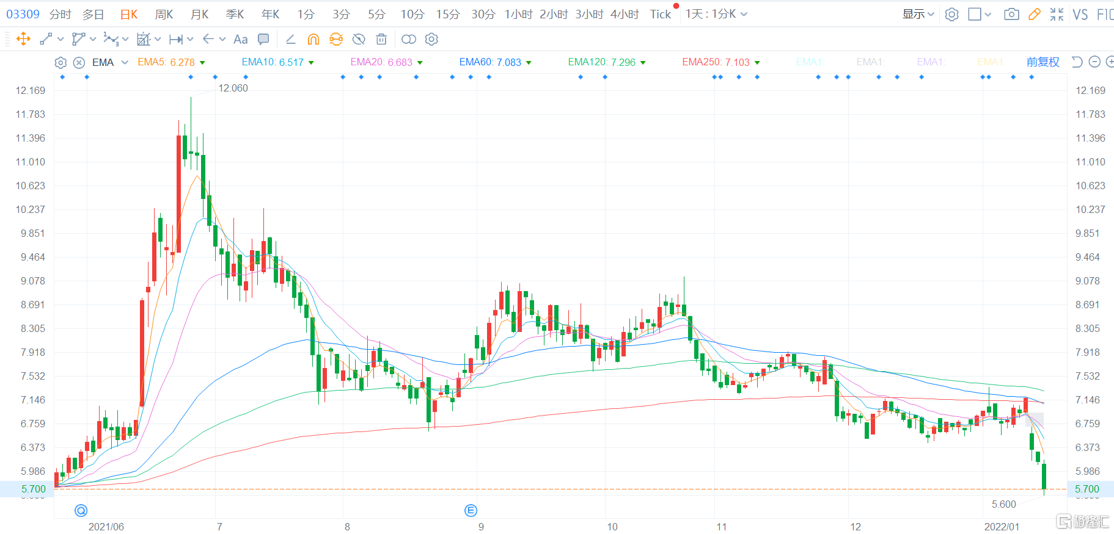
Task: Add a comment bubble note
Action: coord(263,39)
